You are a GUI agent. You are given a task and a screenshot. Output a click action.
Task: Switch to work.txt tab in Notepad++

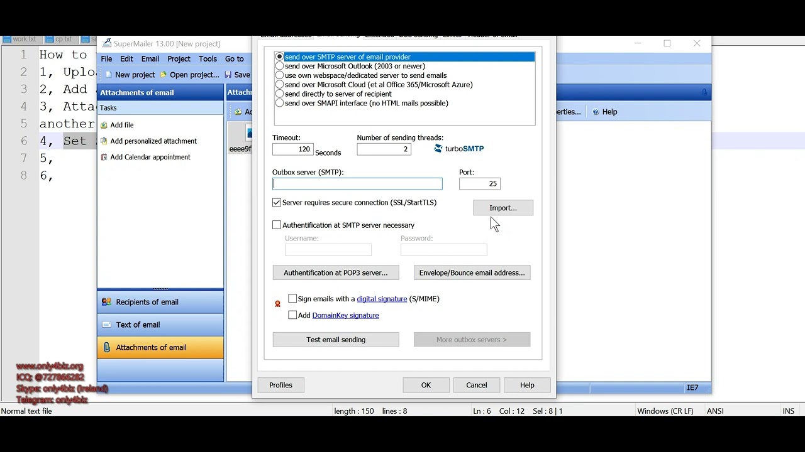tap(20, 39)
